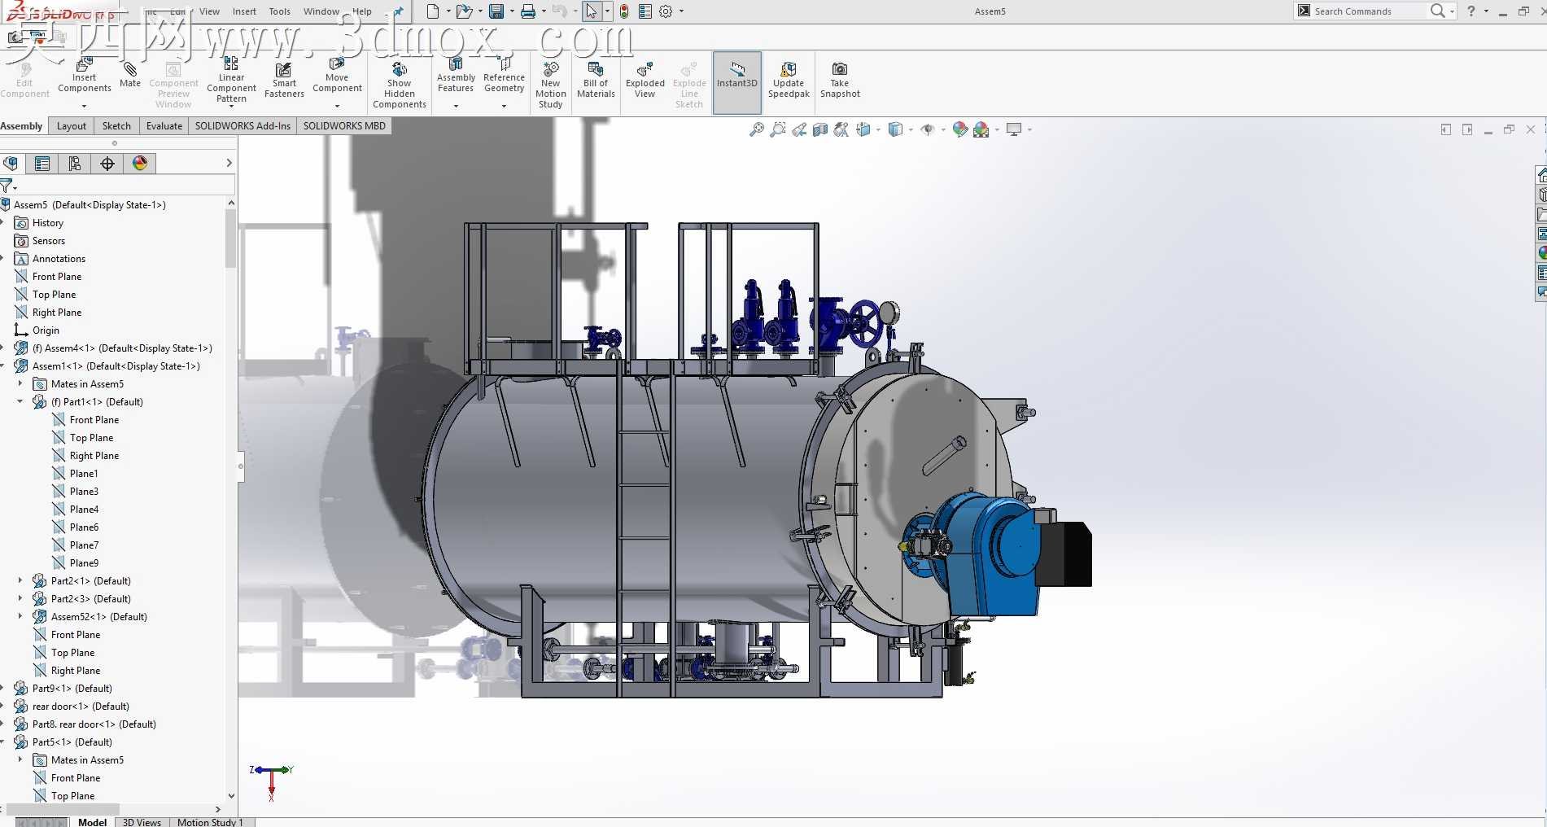Toggle Instant3D mode
Screen dimensions: 1547x827
click(x=737, y=82)
